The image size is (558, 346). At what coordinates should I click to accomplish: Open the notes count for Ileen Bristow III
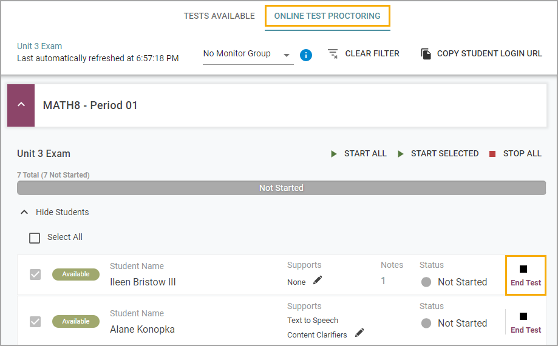point(383,281)
